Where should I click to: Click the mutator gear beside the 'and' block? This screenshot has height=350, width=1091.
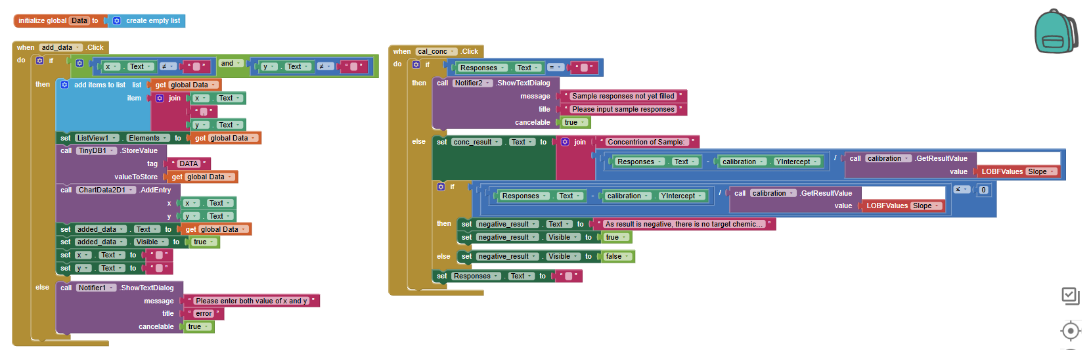79,63
